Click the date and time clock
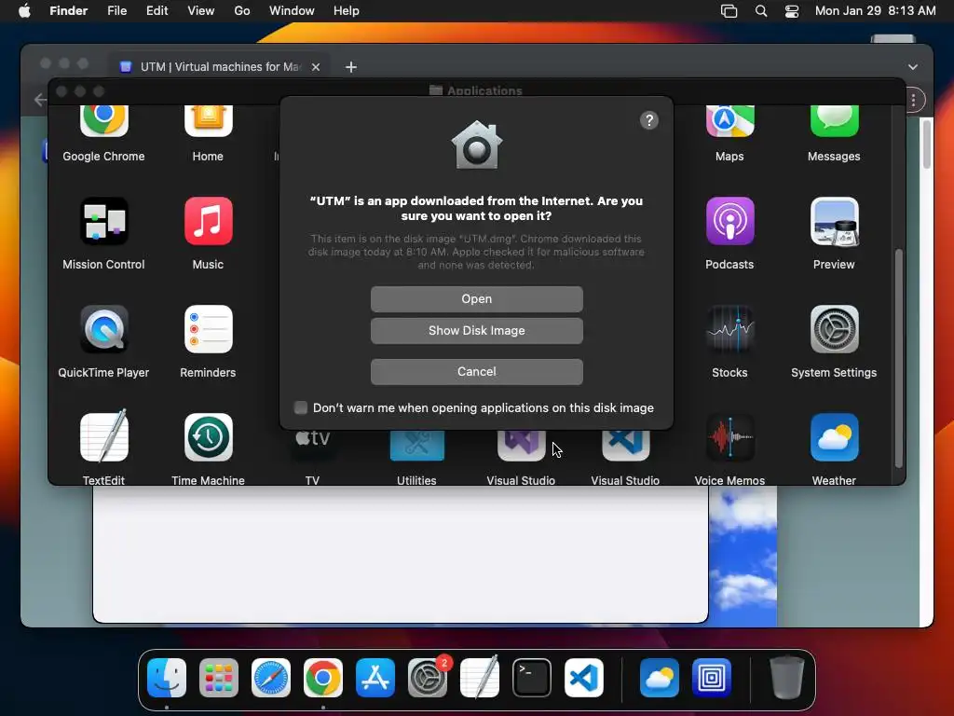Screen dimensions: 954x716 (x=876, y=11)
